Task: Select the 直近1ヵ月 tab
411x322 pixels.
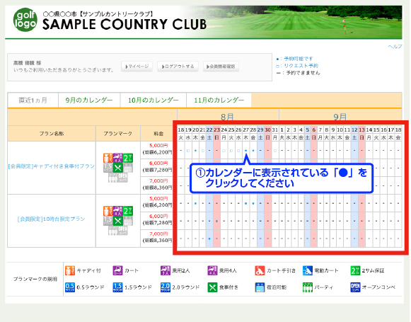Action: pos(33,100)
